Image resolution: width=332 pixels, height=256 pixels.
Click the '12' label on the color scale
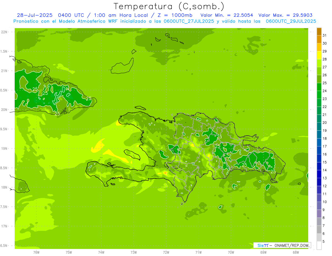[x=325, y=186]
